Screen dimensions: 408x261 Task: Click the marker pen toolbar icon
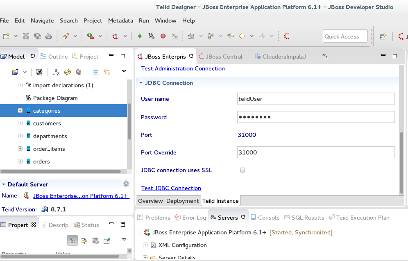(x=66, y=36)
